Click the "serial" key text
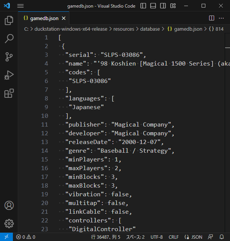 click(x=79, y=55)
